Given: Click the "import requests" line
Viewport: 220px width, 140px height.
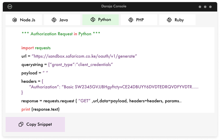Looking at the screenshot, I should (36, 48).
